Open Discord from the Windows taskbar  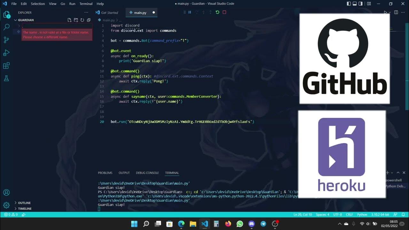(x=251, y=224)
